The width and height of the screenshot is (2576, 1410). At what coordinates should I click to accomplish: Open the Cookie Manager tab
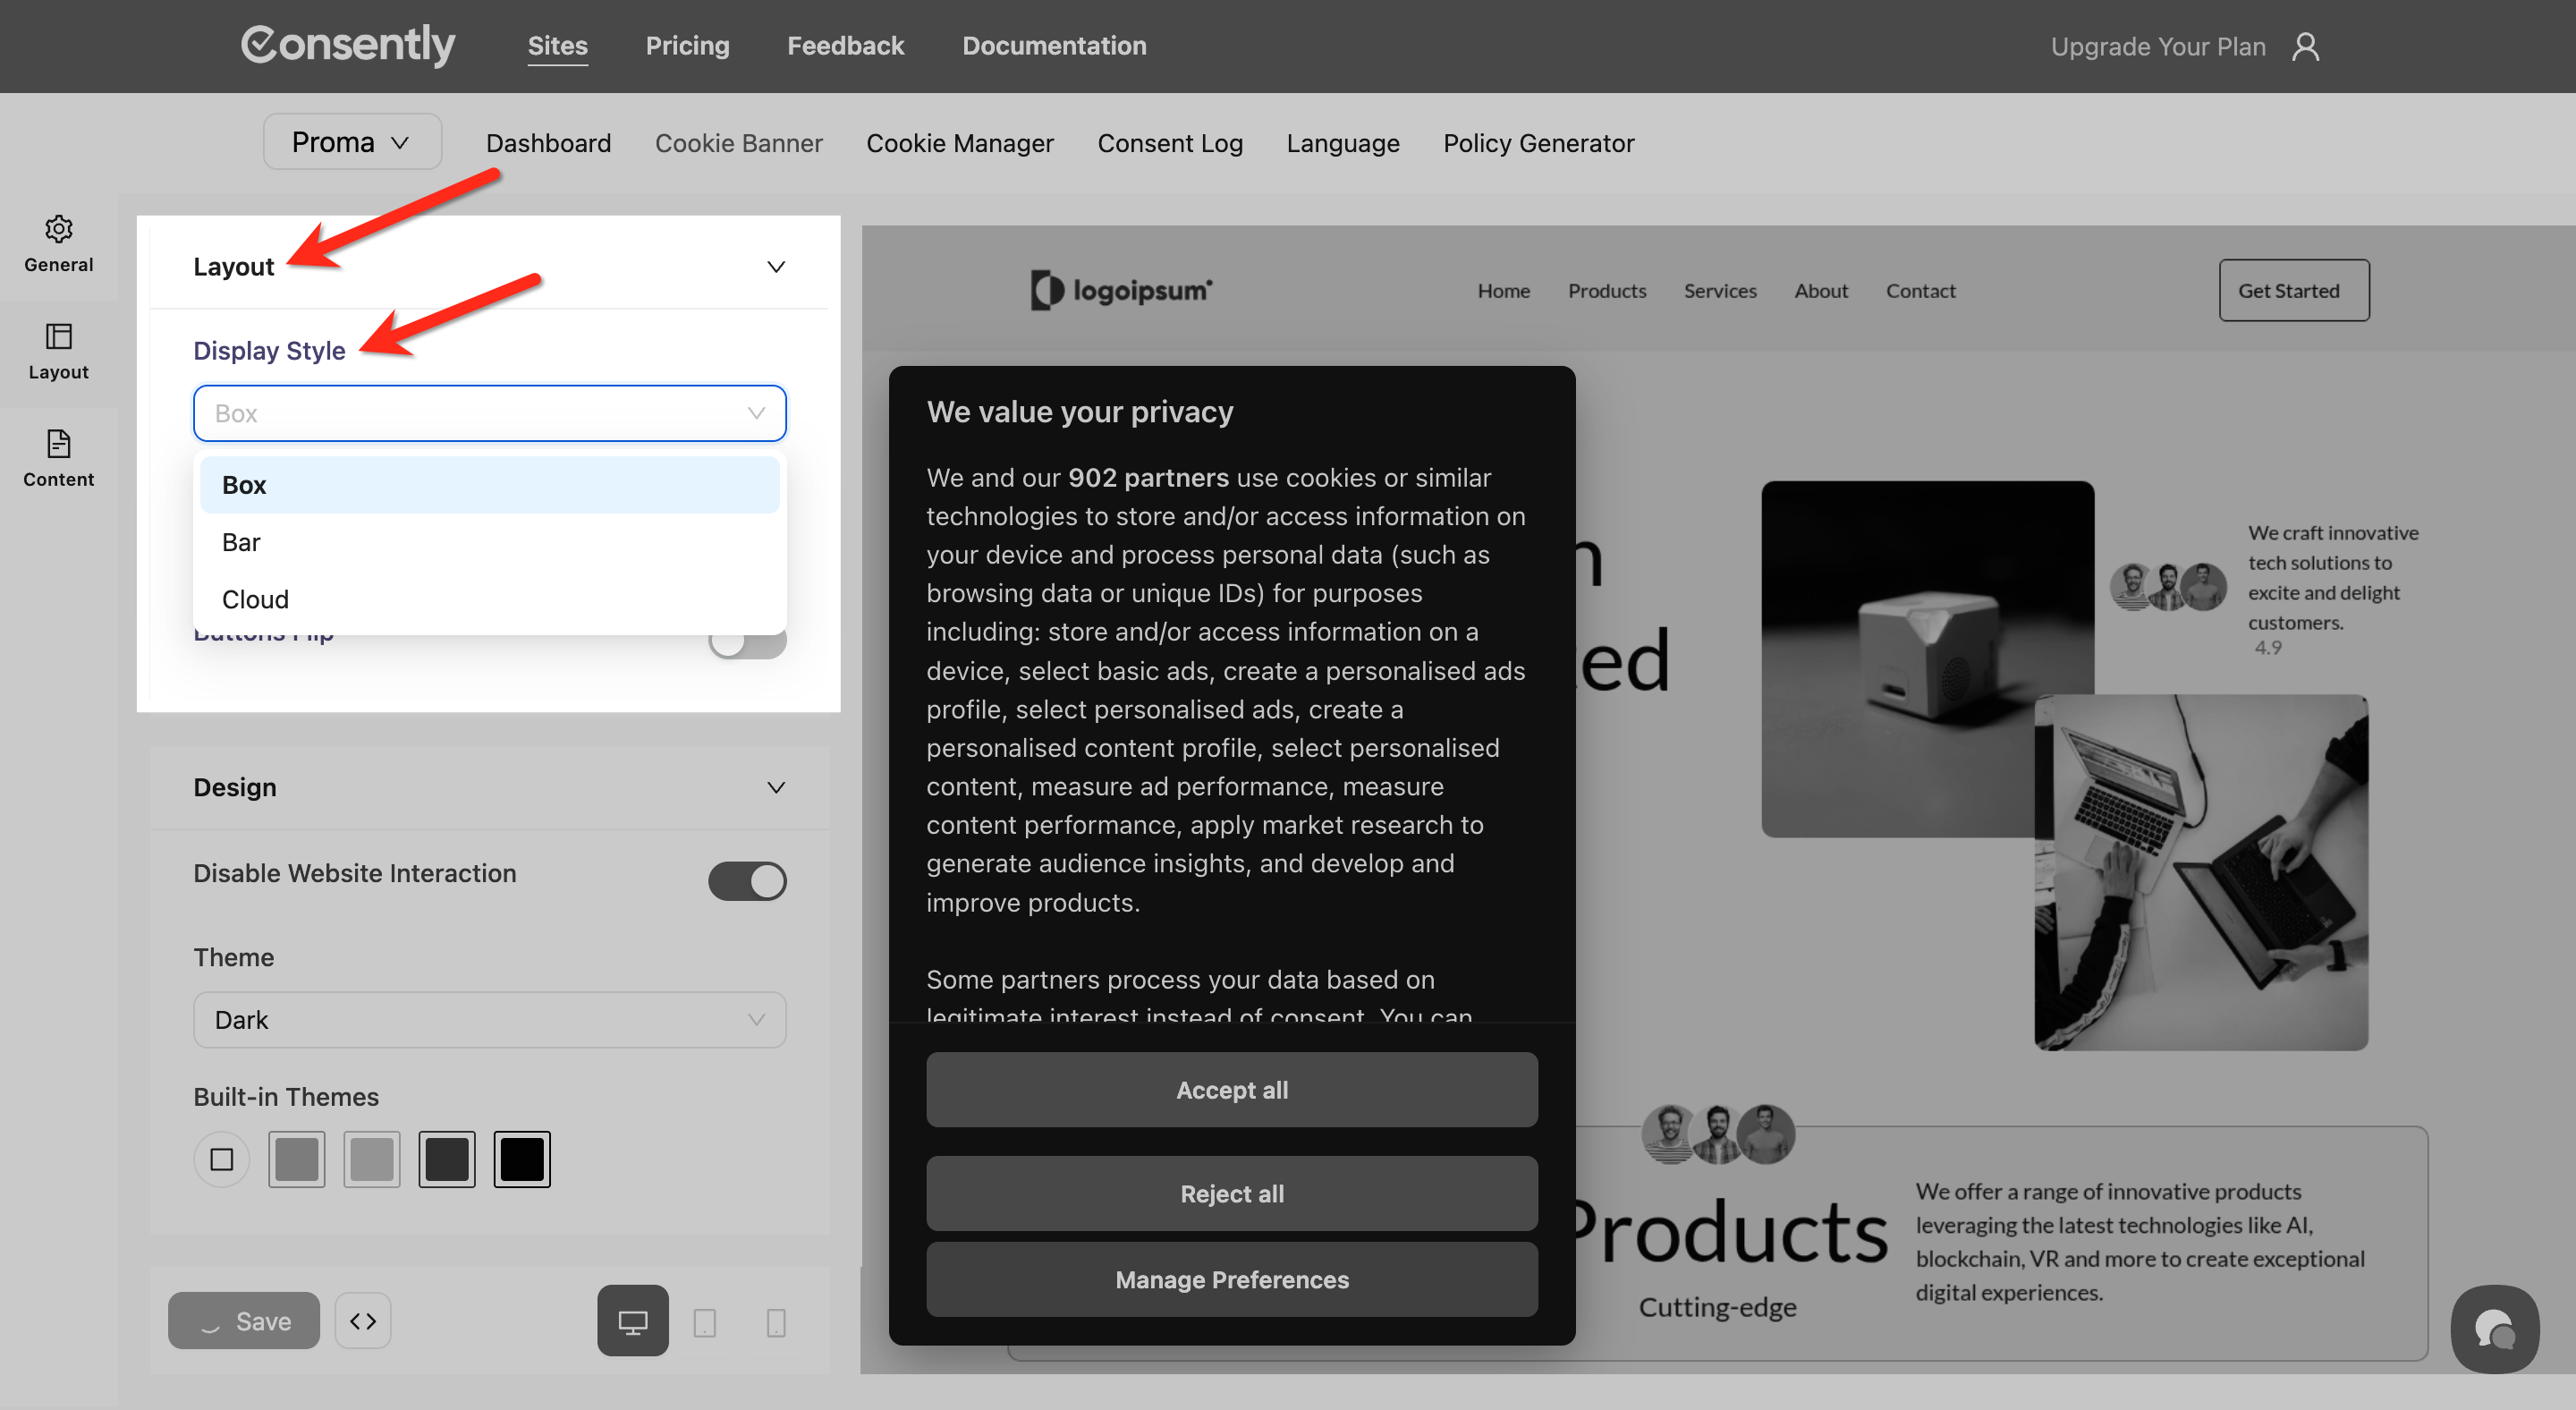tap(959, 143)
